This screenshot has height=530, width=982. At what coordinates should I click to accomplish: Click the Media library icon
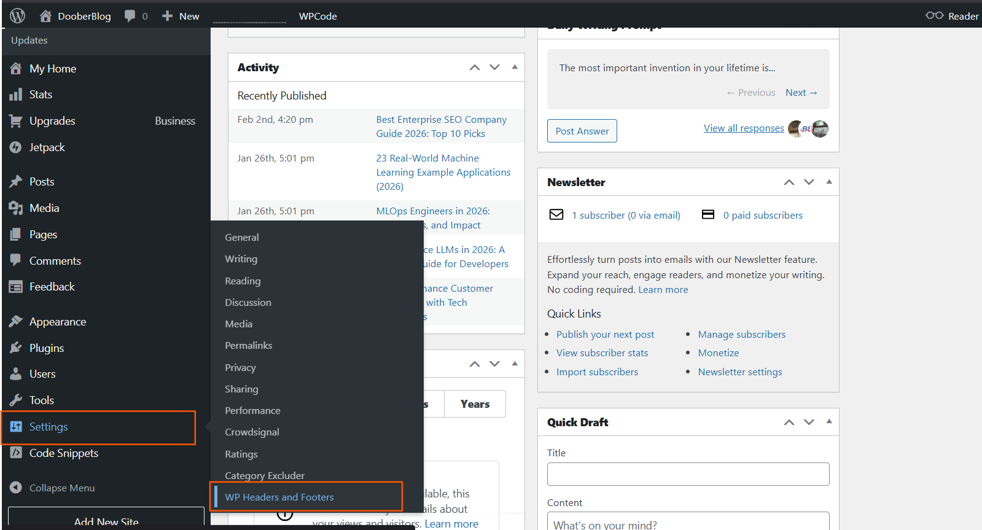tap(16, 208)
